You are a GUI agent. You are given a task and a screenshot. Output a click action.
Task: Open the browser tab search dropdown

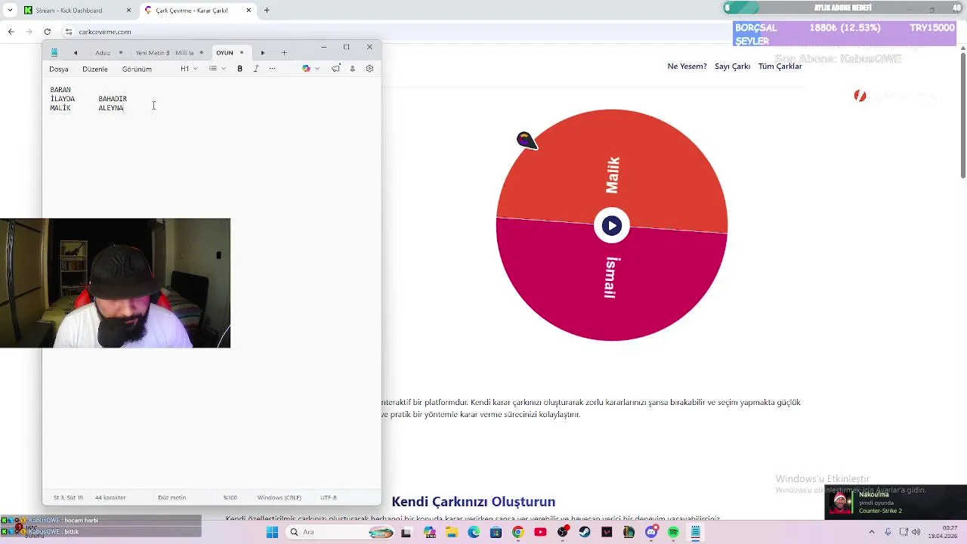(x=10, y=11)
